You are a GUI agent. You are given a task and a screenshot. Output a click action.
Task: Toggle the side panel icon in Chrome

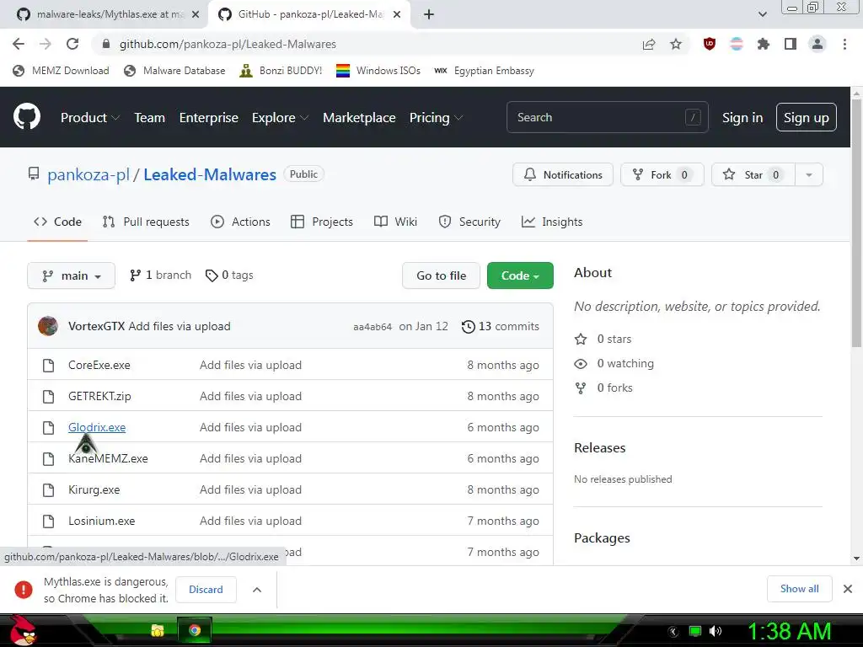(791, 44)
